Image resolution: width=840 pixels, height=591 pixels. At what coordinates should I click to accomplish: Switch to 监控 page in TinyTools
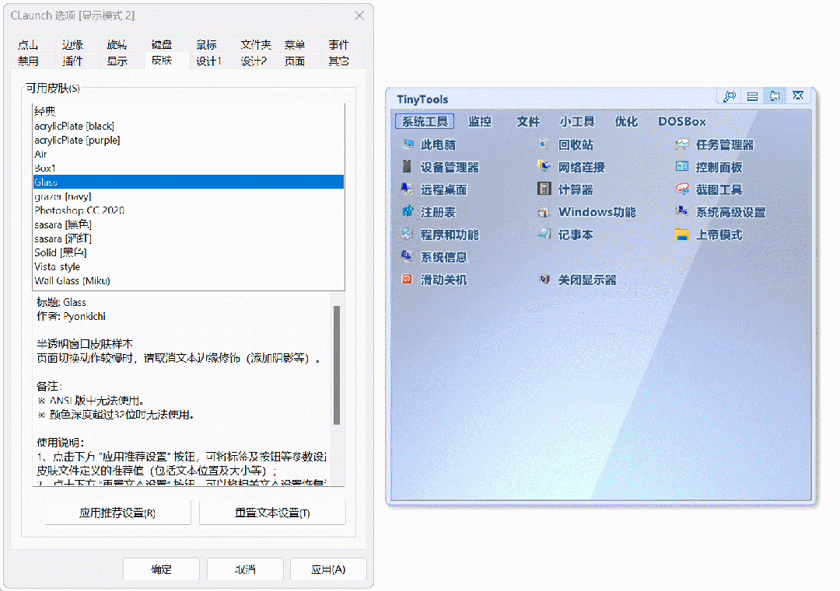tap(479, 121)
